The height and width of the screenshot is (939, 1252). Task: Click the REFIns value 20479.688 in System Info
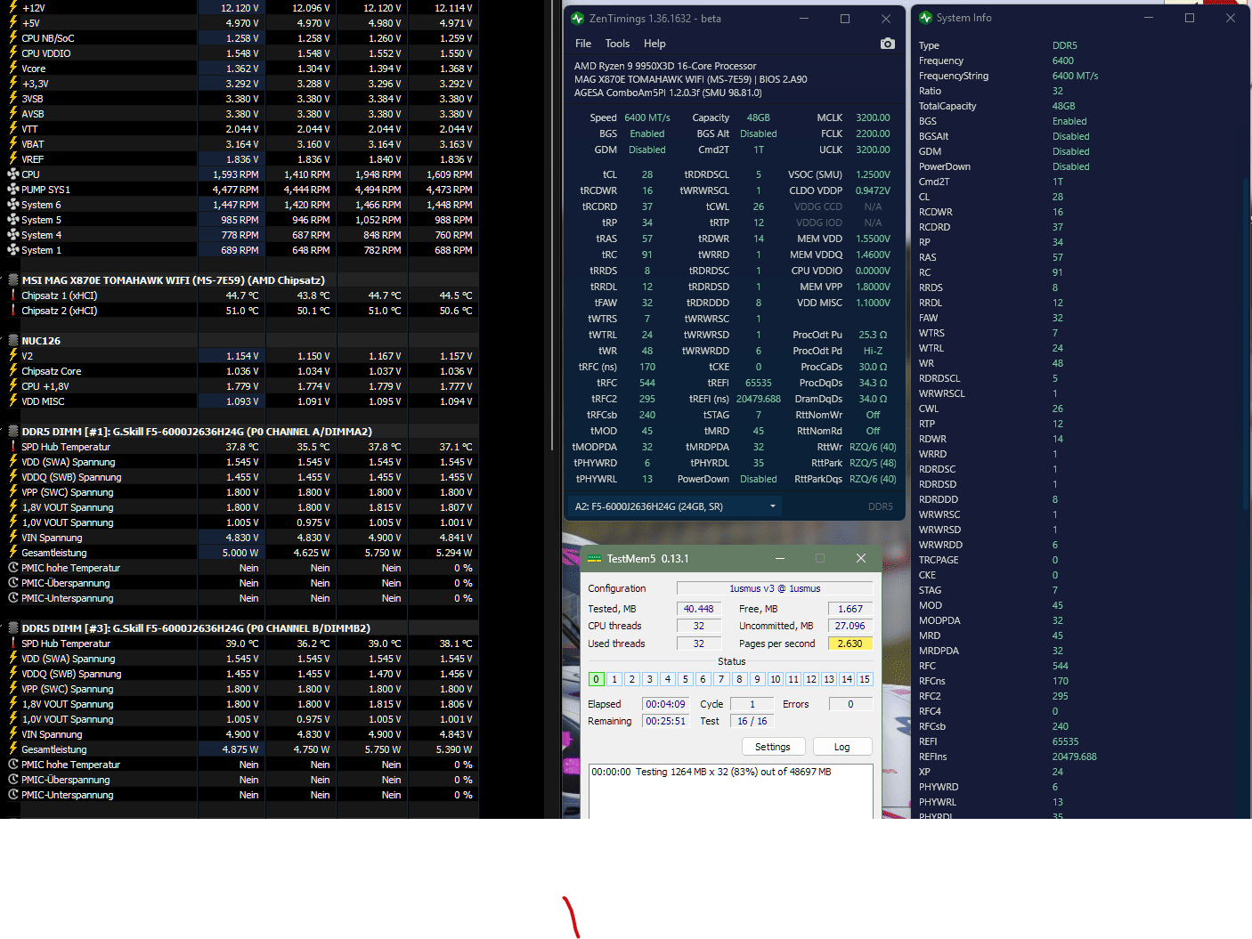click(x=1075, y=757)
